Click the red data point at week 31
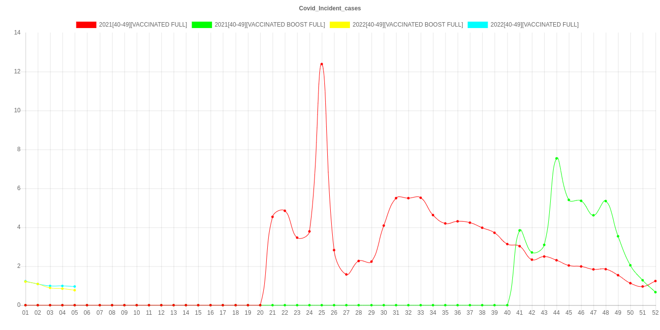660x330 pixels. (x=396, y=198)
